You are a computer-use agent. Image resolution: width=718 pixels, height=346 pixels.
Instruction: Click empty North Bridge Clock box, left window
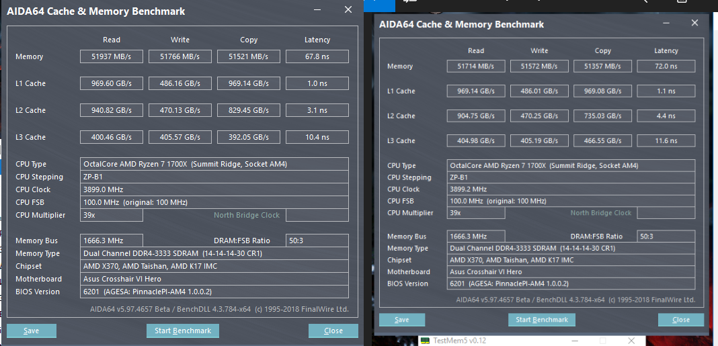[317, 215]
